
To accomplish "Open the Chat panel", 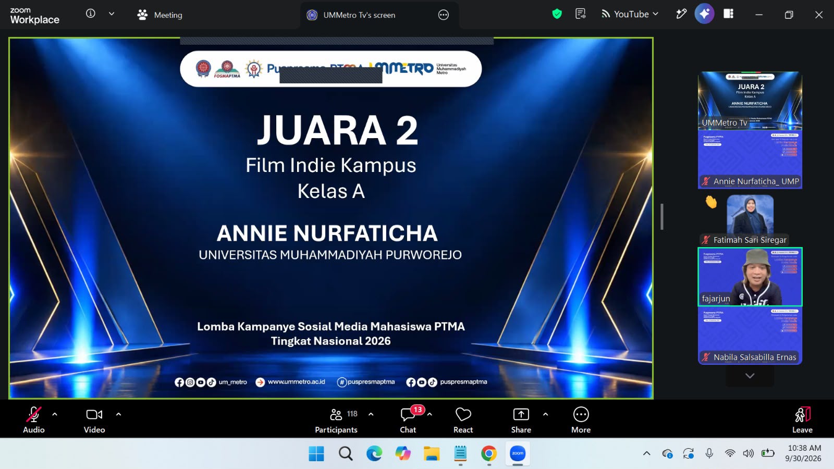I will tap(408, 419).
